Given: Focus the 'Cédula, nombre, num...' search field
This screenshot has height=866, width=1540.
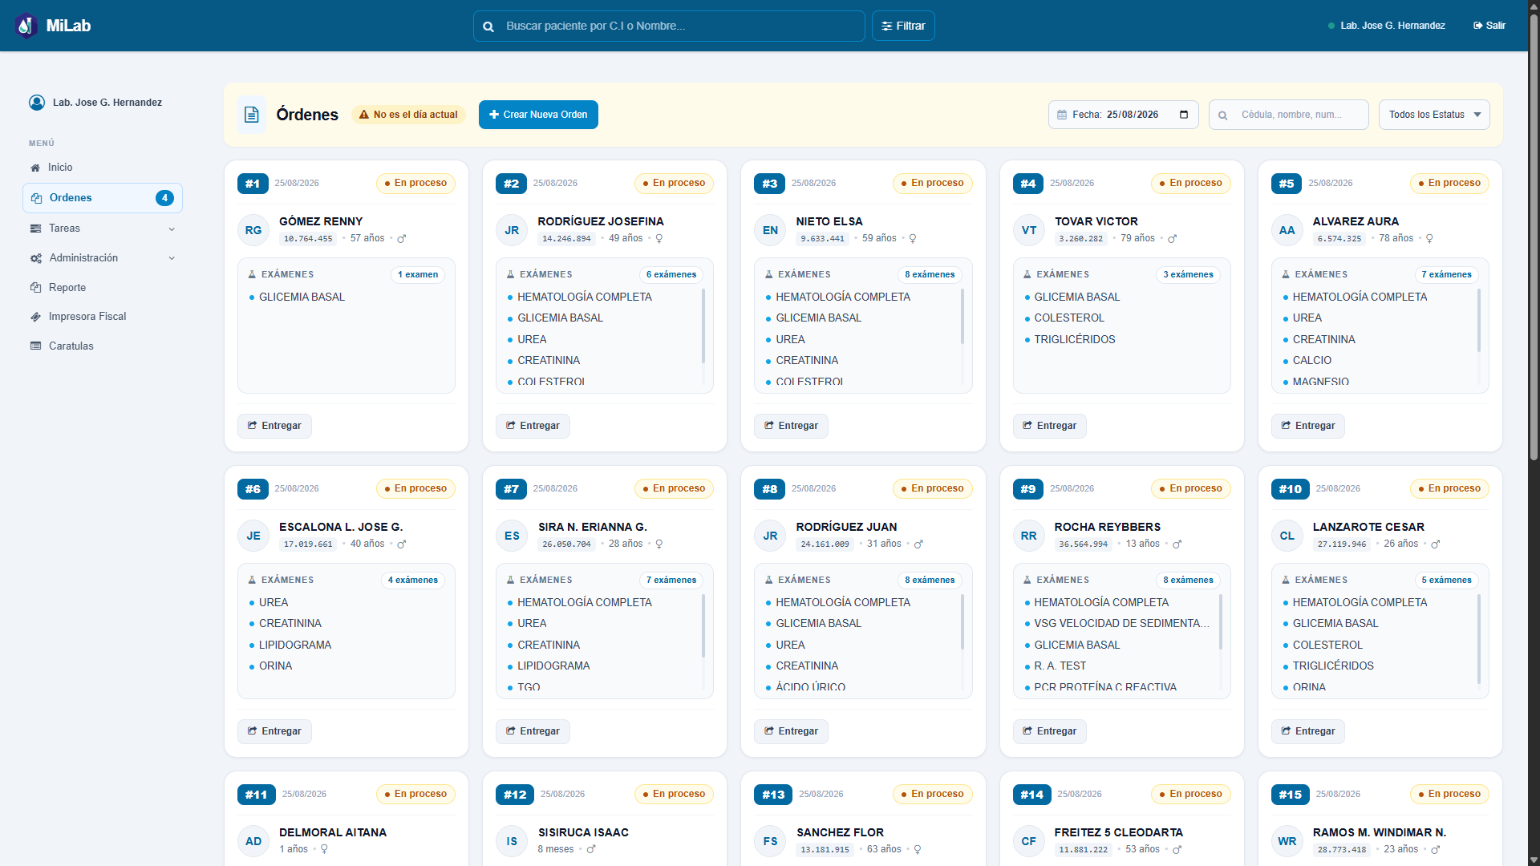Looking at the screenshot, I should pos(1289,115).
